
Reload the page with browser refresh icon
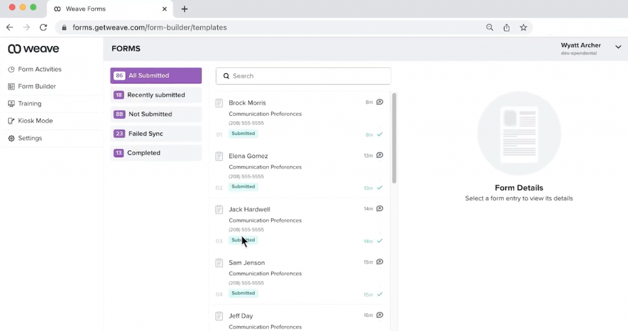pyautogui.click(x=43, y=28)
